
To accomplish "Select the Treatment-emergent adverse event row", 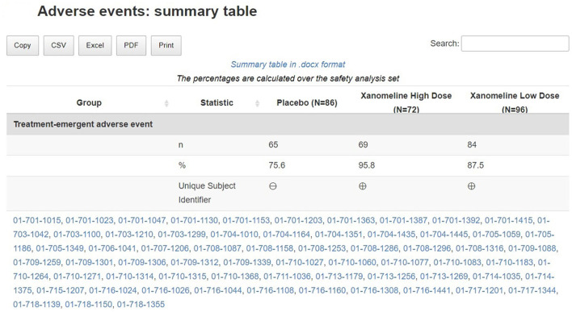I will click(x=288, y=124).
